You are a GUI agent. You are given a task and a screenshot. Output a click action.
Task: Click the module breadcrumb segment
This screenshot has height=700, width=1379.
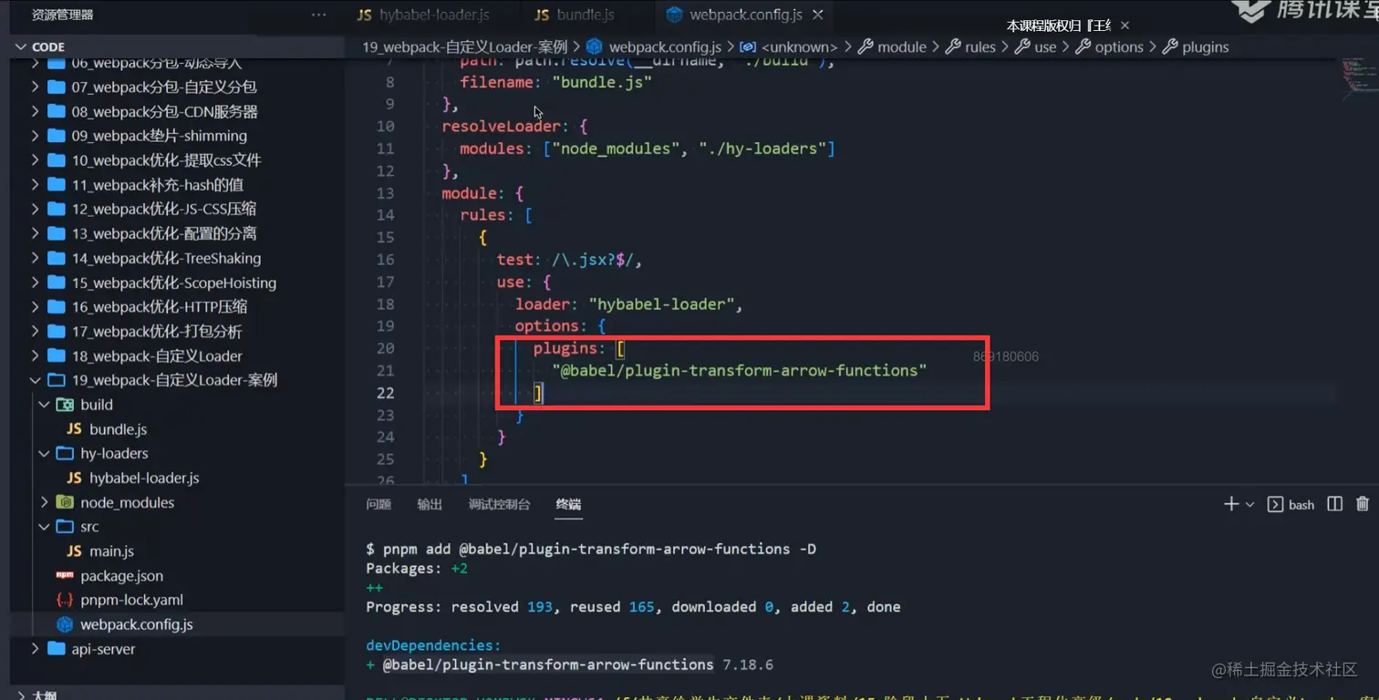[901, 46]
